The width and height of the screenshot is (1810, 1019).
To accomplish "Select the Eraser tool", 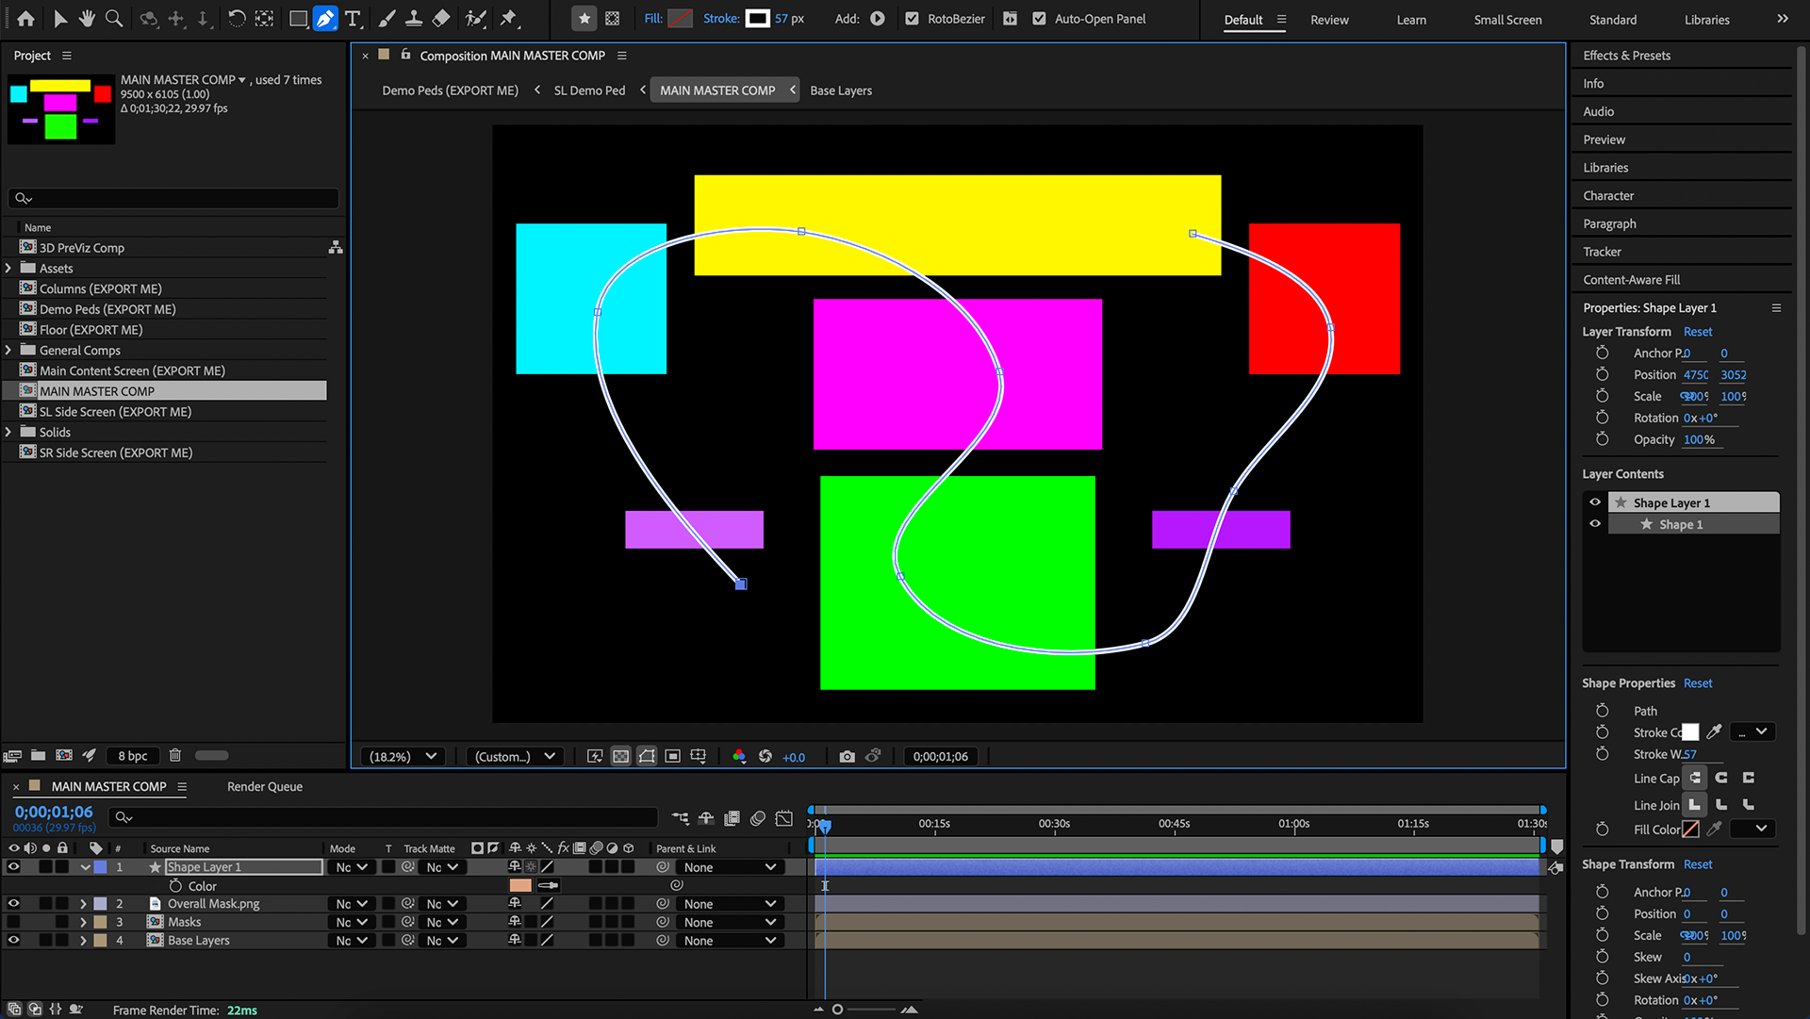I will click(x=441, y=18).
